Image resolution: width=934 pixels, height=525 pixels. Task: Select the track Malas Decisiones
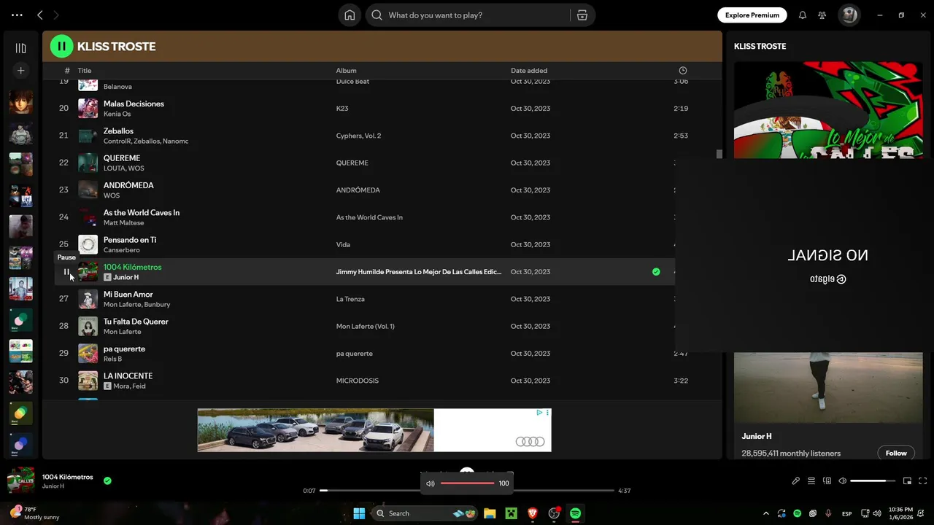coord(134,104)
